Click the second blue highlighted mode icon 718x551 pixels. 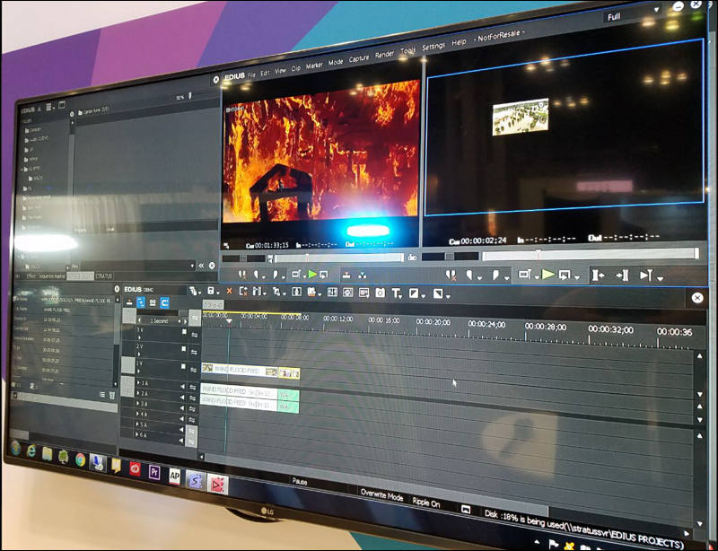click(x=164, y=302)
